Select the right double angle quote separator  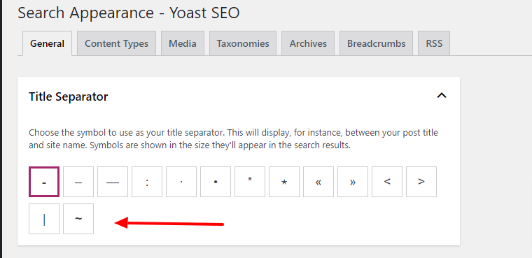[x=353, y=182]
